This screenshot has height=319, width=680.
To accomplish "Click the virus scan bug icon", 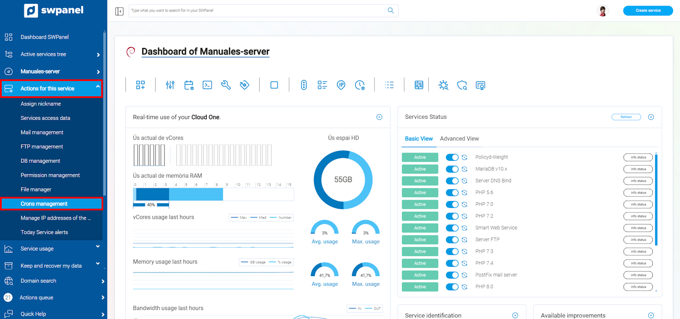I will 443,85.
